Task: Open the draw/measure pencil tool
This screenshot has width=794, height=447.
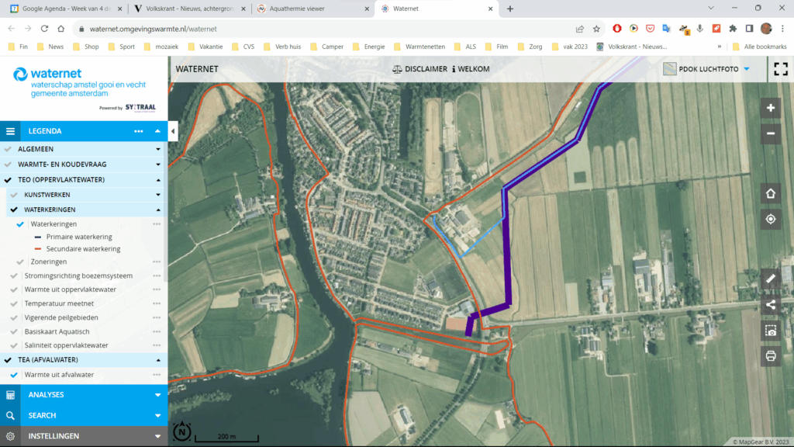Action: tap(770, 279)
